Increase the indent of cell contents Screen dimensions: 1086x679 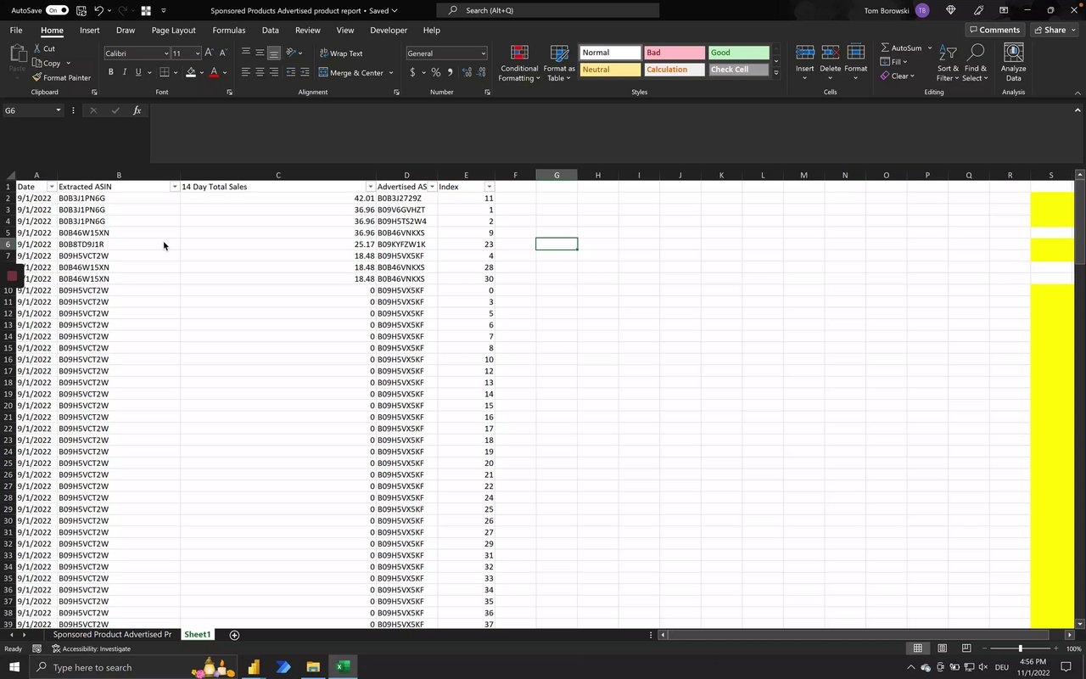(x=305, y=72)
